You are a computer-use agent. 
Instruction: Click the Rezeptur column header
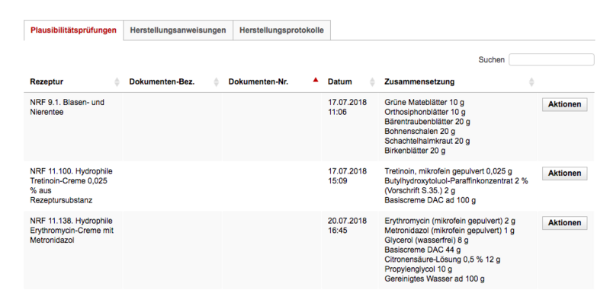pos(47,82)
